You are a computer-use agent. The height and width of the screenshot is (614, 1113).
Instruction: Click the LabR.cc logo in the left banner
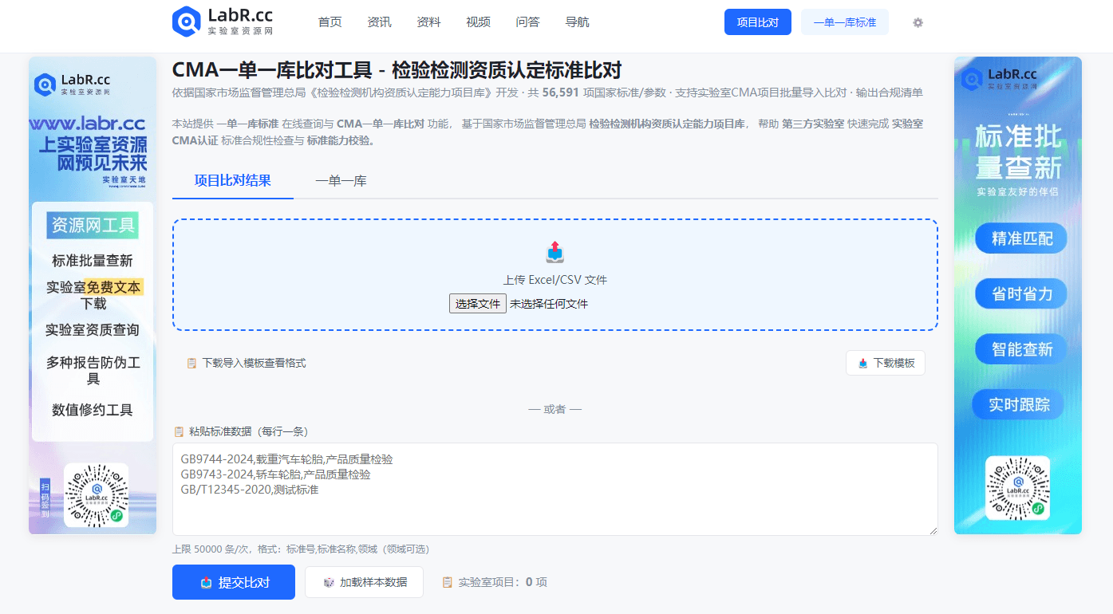(x=73, y=84)
